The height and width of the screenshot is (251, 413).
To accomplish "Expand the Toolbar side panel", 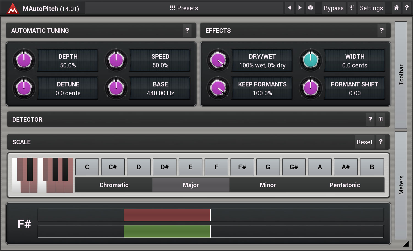I will click(x=401, y=75).
